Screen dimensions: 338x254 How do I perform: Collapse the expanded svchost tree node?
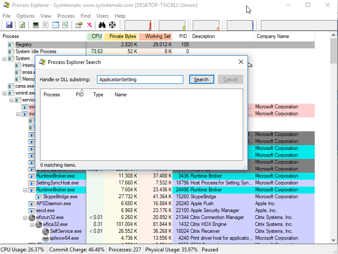[x=18, y=114]
